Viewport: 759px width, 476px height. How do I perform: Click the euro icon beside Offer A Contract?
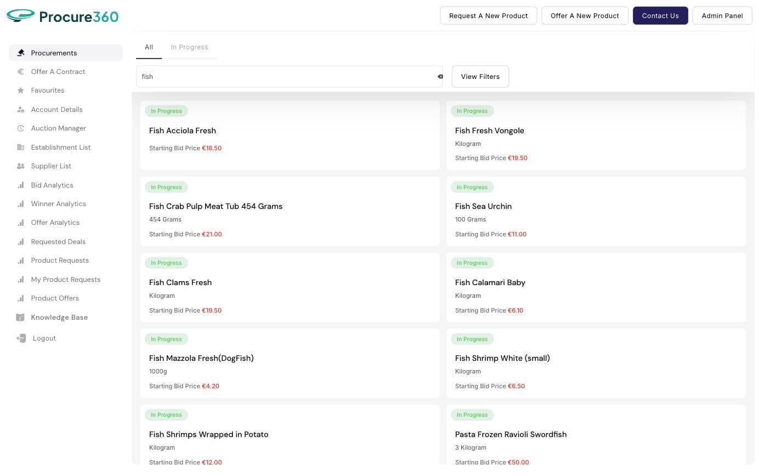pos(21,71)
